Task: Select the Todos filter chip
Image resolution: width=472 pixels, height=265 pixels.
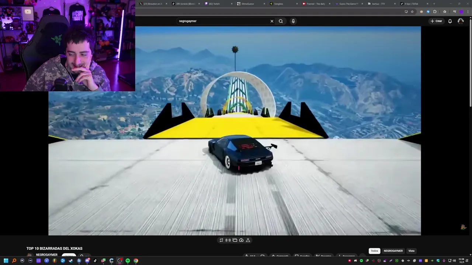Action: [374, 251]
